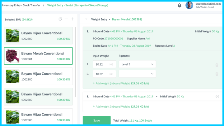Select the first Bayam Hijau Conventional card

coord(38,35)
